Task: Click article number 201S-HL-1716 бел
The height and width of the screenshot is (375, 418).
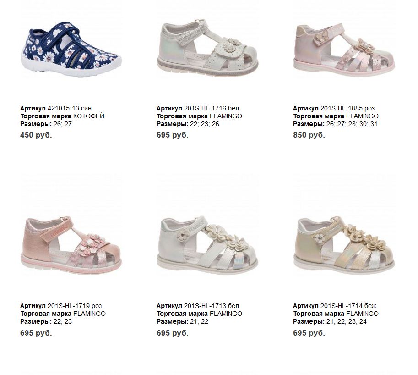Action: [x=212, y=108]
